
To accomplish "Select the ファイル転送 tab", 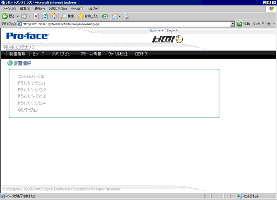I will pyautogui.click(x=118, y=54).
